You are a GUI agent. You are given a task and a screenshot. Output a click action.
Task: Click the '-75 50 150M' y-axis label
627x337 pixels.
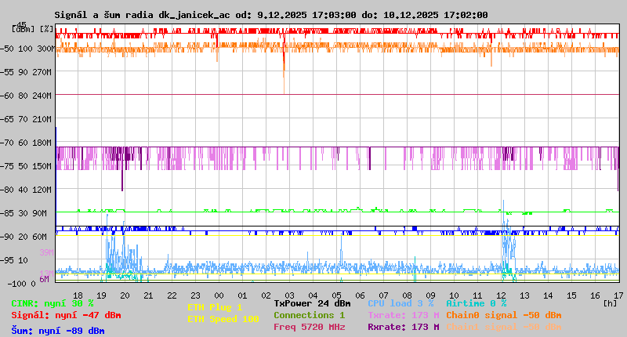click(x=26, y=166)
